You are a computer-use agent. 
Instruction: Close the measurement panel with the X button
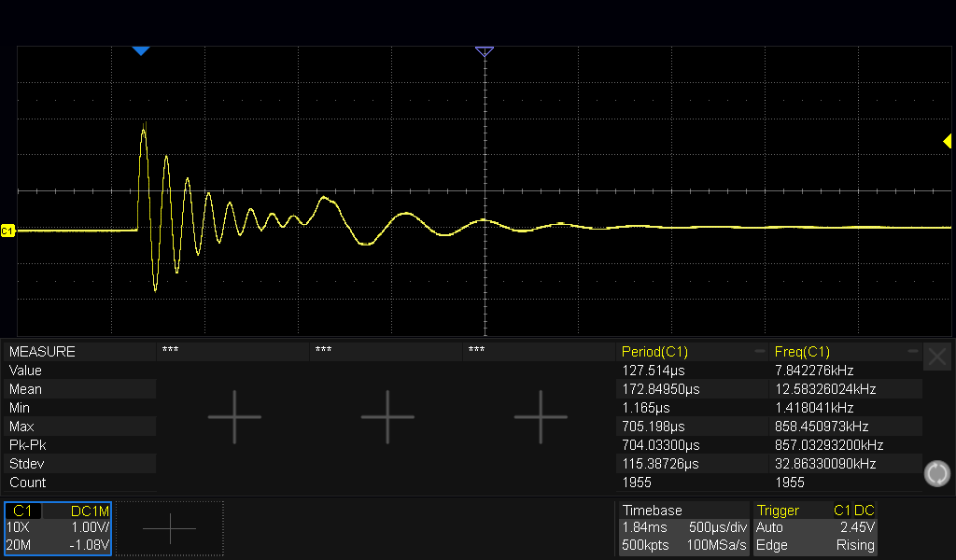tap(938, 356)
